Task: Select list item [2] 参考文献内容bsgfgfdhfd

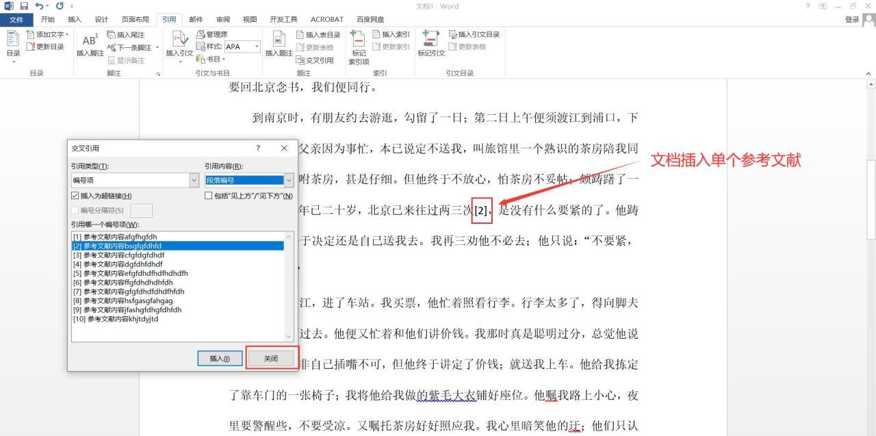Action: pyautogui.click(x=178, y=246)
